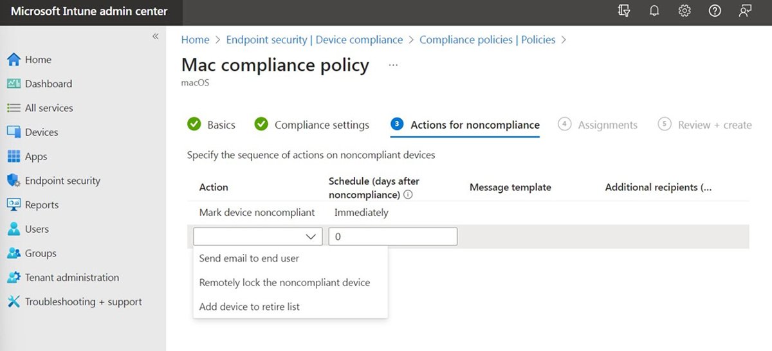Viewport: 772px width, 351px height.
Task: Go to Devices in the sidebar
Action: (41, 132)
